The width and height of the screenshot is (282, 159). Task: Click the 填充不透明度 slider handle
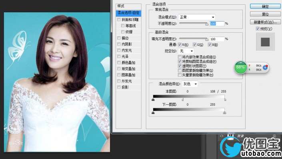tap(207, 39)
